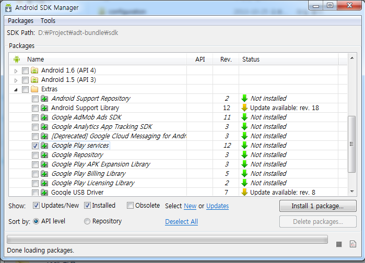Click the Extras folder icon
The width and height of the screenshot is (365, 263).
click(x=34, y=89)
